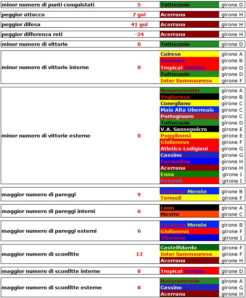Click Acerrana in the peggior difesa row
The width and height of the screenshot is (246, 298).
point(189,25)
